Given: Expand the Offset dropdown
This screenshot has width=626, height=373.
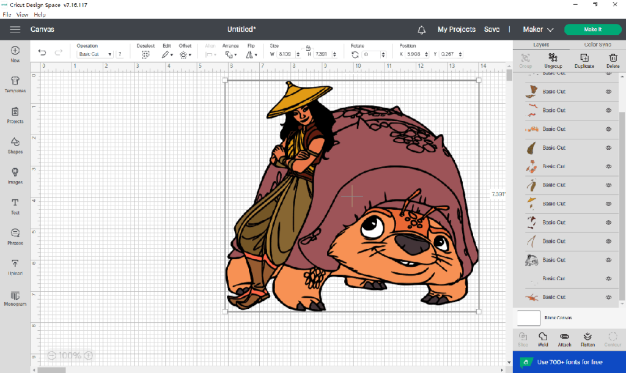Looking at the screenshot, I should point(185,54).
